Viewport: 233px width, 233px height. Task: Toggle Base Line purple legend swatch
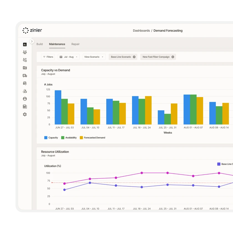coord(219,164)
